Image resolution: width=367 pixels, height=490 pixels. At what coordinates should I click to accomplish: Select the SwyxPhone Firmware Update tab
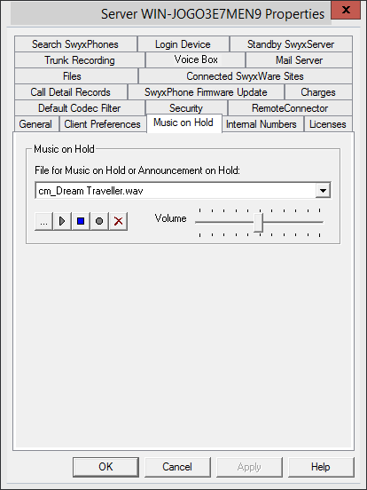(x=206, y=92)
